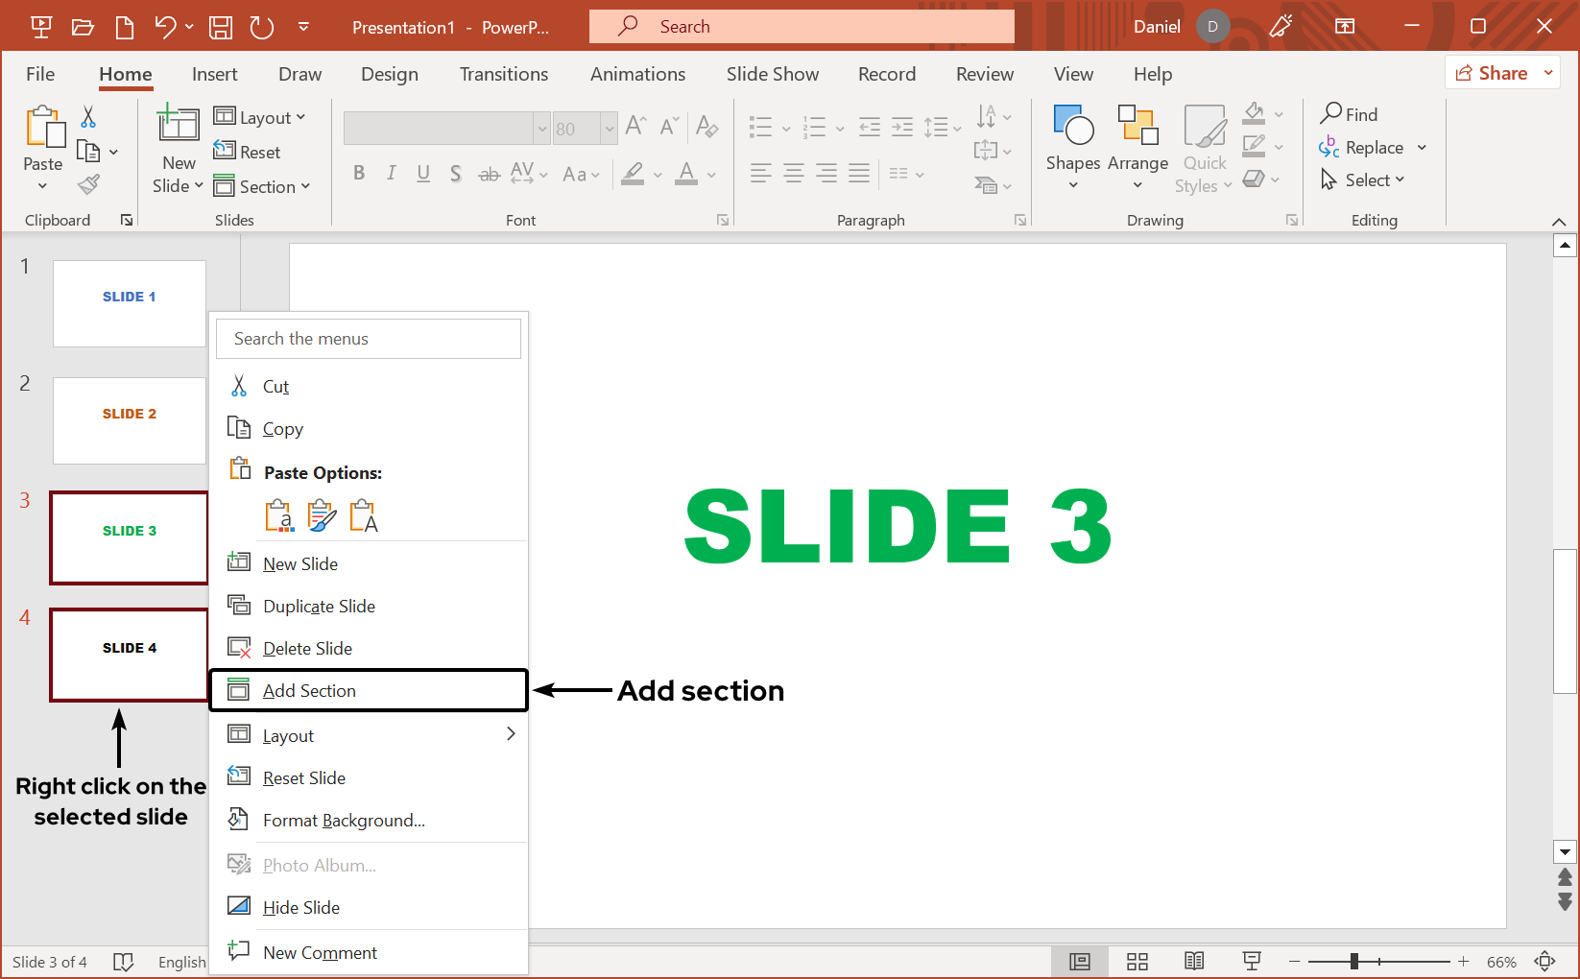Screen dimensions: 1580x979
Task: Toggle Italic formatting
Action: tap(391, 174)
